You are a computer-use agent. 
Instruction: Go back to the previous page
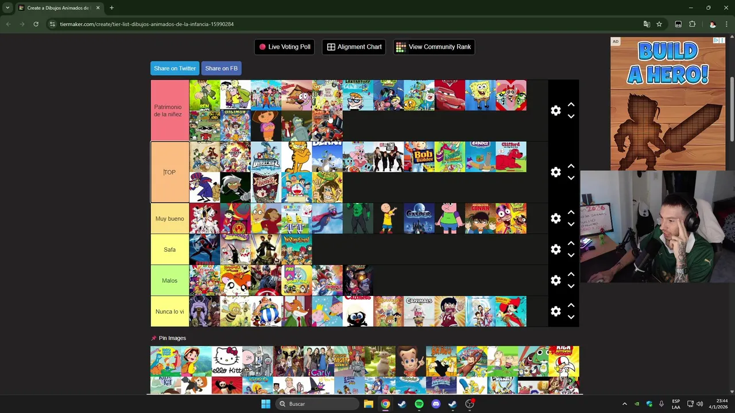pos(8,24)
